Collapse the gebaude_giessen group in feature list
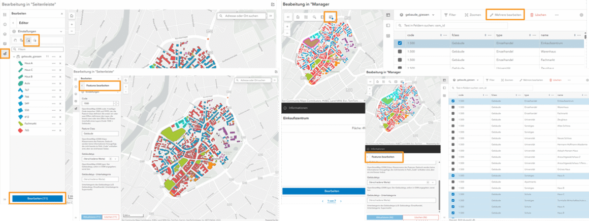 (x=14, y=57)
